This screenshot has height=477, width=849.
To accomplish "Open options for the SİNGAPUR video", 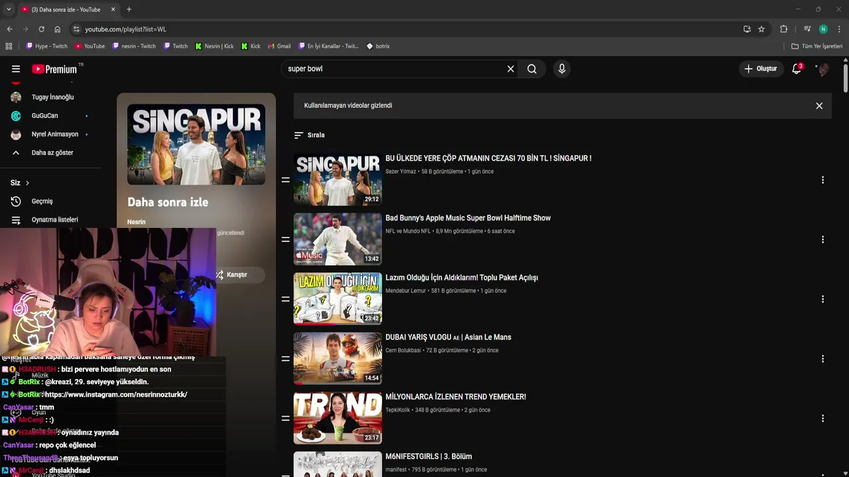I will [x=822, y=180].
